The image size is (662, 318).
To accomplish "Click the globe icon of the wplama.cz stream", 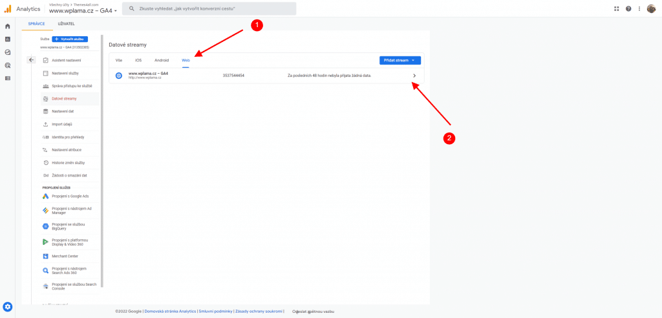I will pyautogui.click(x=119, y=76).
